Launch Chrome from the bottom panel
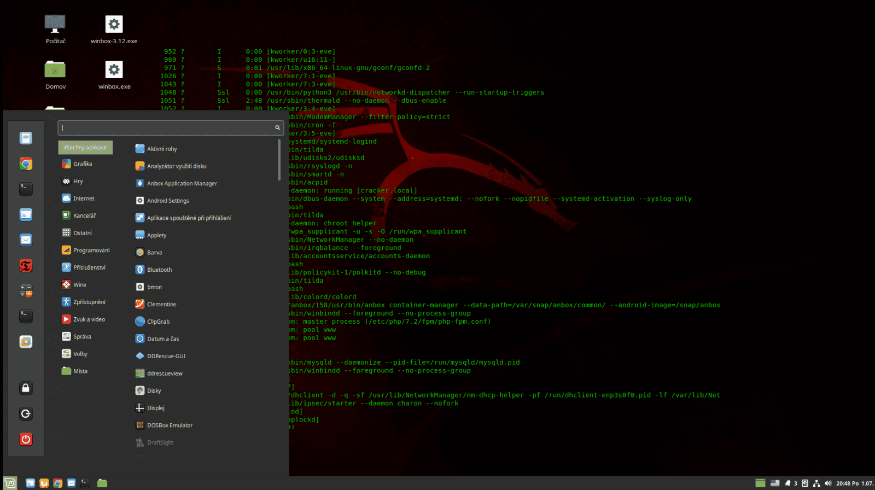 [57, 483]
